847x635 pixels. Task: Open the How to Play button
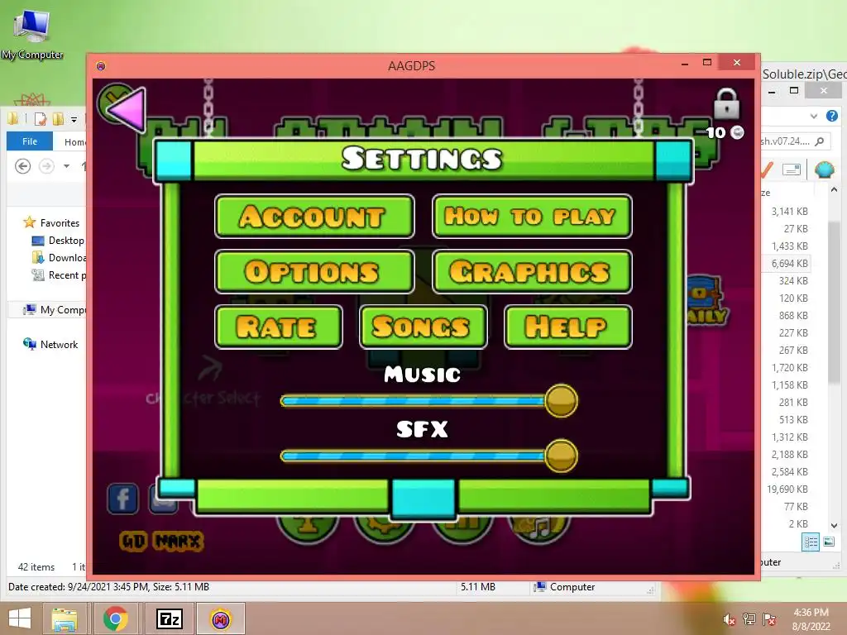coord(532,217)
